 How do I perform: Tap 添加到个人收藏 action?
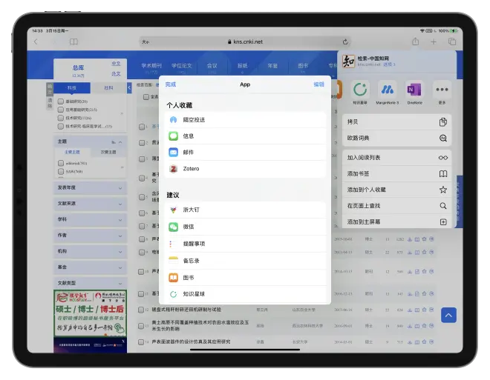(x=396, y=190)
